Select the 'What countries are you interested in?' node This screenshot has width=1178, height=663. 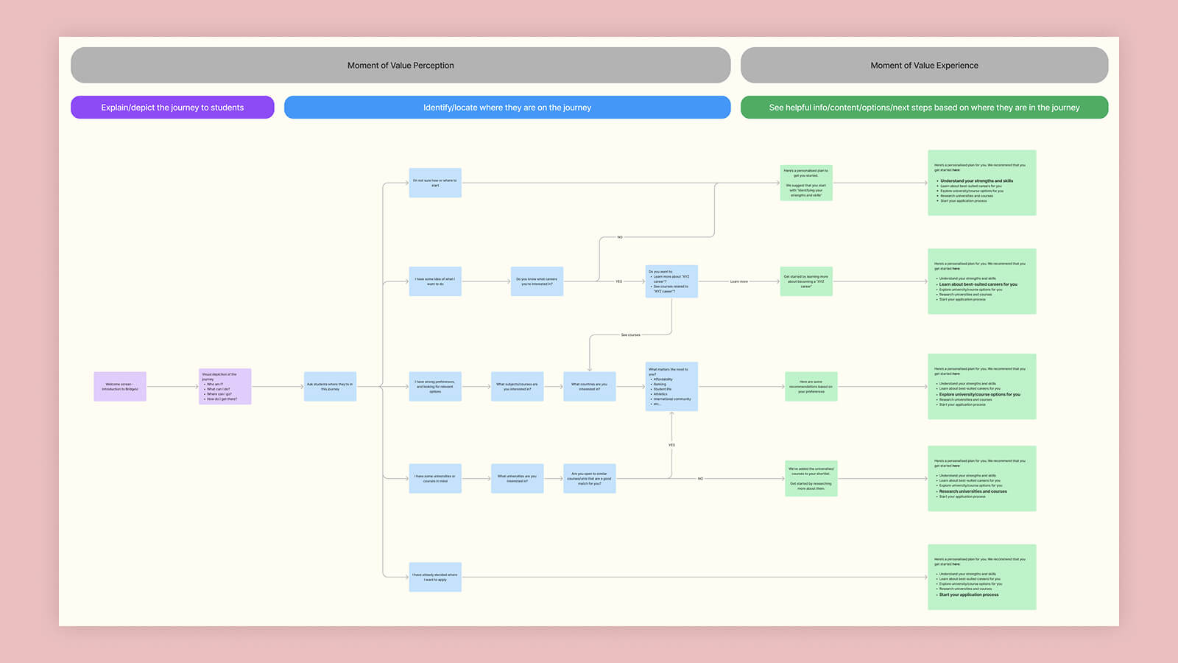[x=589, y=386]
